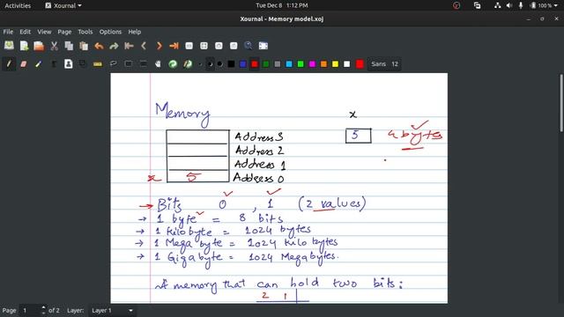Pick the light blue pen color
The height and width of the screenshot is (317, 564).
click(289, 64)
